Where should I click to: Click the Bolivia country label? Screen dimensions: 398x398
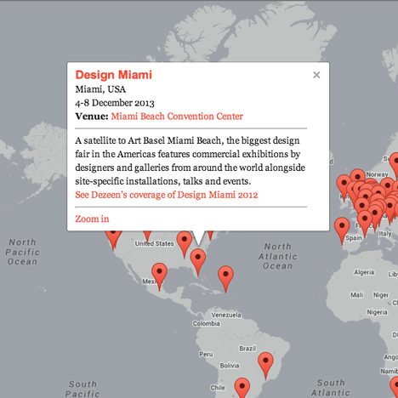(x=230, y=366)
